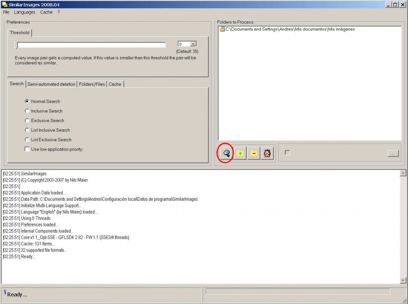The height and width of the screenshot is (304, 408).
Task: Toggle the checkbox beside the browse button
Action: click(x=287, y=153)
